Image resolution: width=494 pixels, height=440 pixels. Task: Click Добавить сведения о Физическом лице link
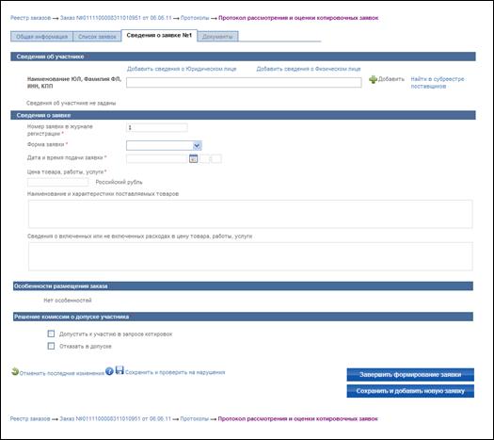tap(309, 69)
